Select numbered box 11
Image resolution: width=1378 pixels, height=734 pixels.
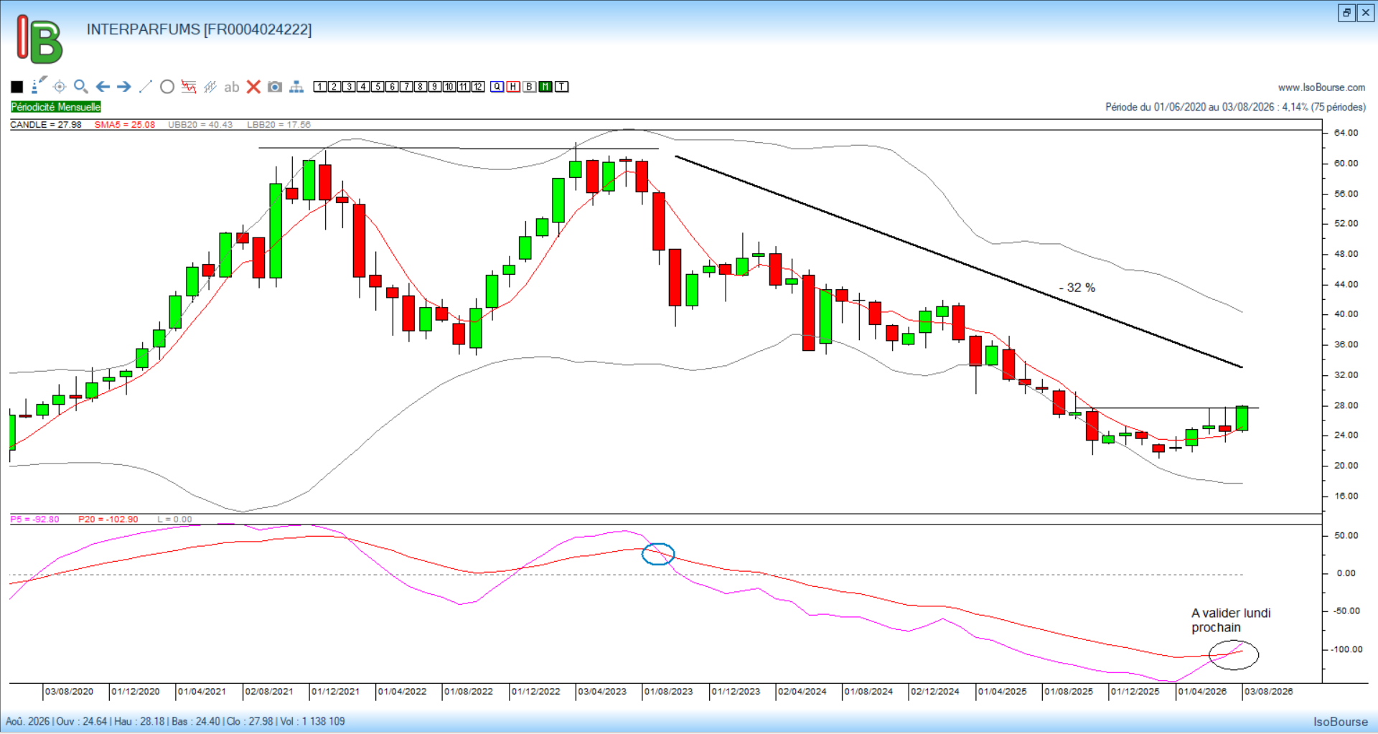click(464, 87)
